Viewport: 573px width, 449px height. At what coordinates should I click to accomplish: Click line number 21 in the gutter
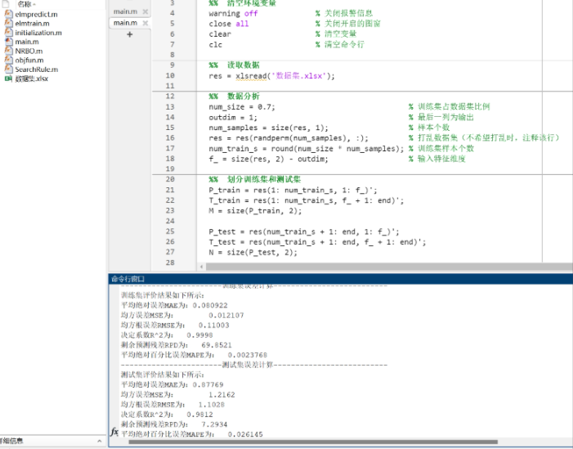pos(170,190)
